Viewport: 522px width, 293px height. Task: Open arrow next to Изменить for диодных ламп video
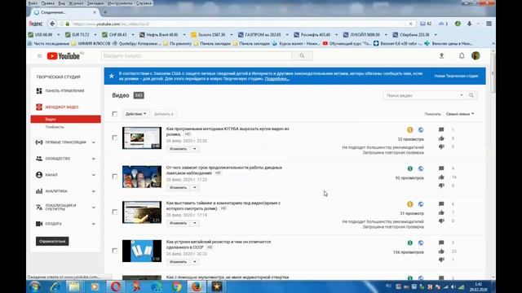click(195, 188)
